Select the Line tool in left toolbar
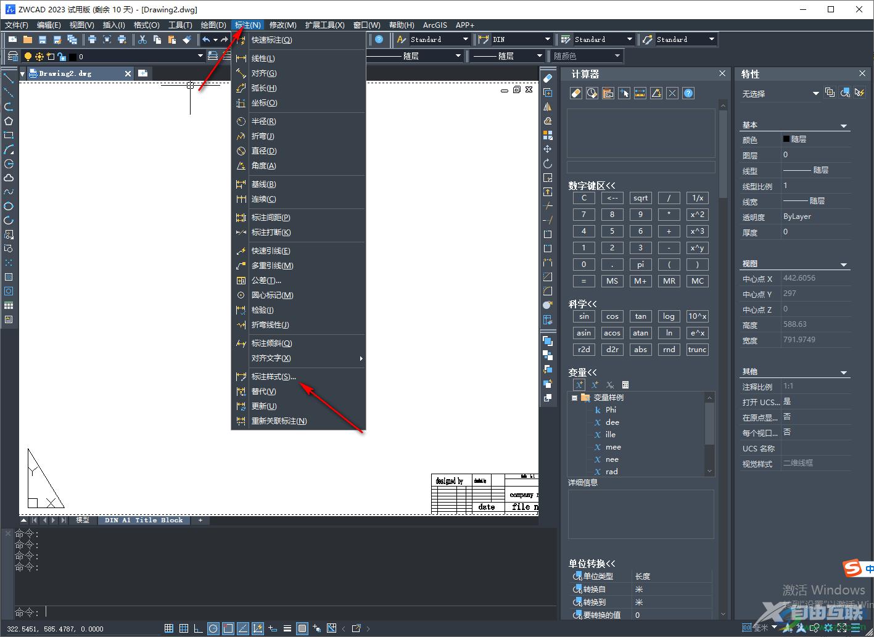 tap(9, 78)
